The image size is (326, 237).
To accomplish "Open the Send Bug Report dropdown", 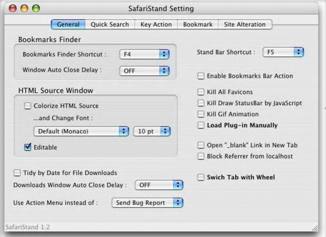I will pyautogui.click(x=147, y=203).
